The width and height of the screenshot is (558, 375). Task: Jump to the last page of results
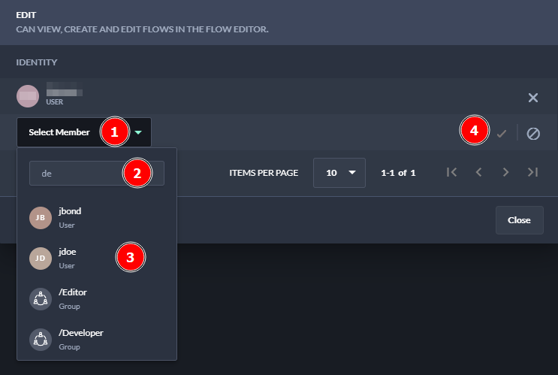(533, 172)
